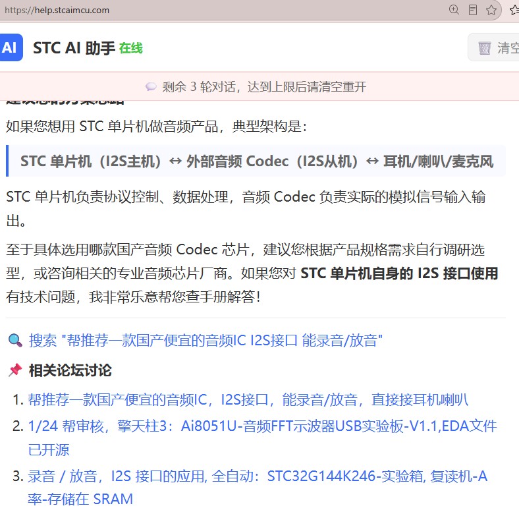This screenshot has width=519, height=512.
Task: Click the favorites icon at toolbar right edge
Action: point(514,10)
